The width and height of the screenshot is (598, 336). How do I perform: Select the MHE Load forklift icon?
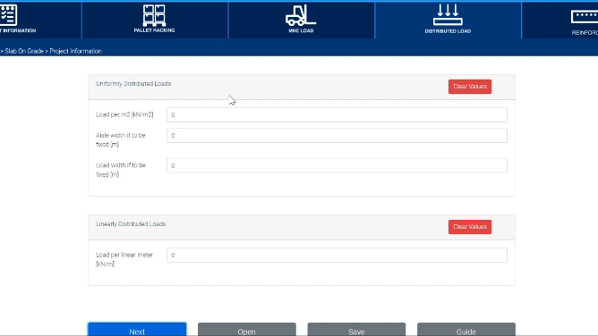click(301, 15)
